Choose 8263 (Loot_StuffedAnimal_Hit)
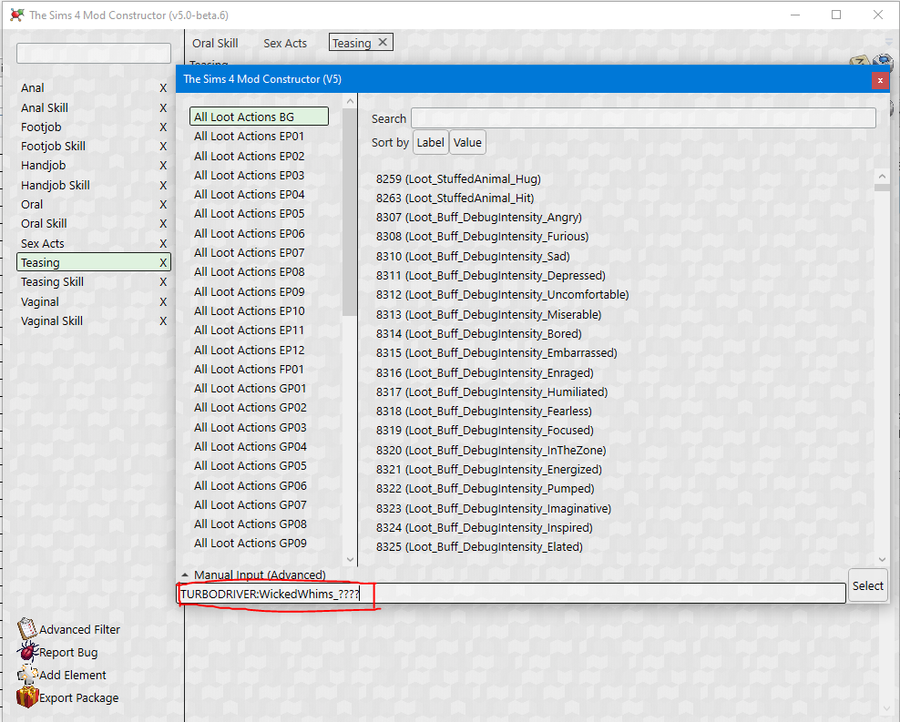This screenshot has height=722, width=900. [x=455, y=198]
